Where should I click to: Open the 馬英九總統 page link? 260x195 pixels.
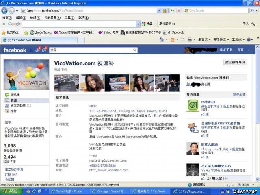coord(210,145)
